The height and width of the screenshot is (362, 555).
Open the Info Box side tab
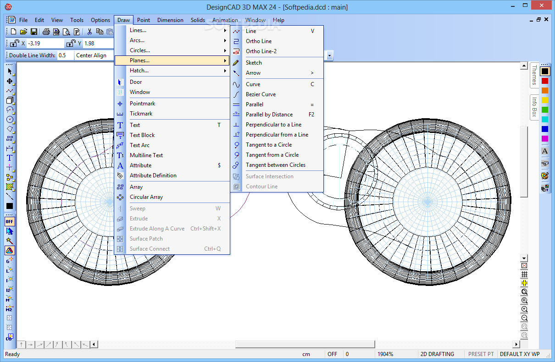coord(534,107)
